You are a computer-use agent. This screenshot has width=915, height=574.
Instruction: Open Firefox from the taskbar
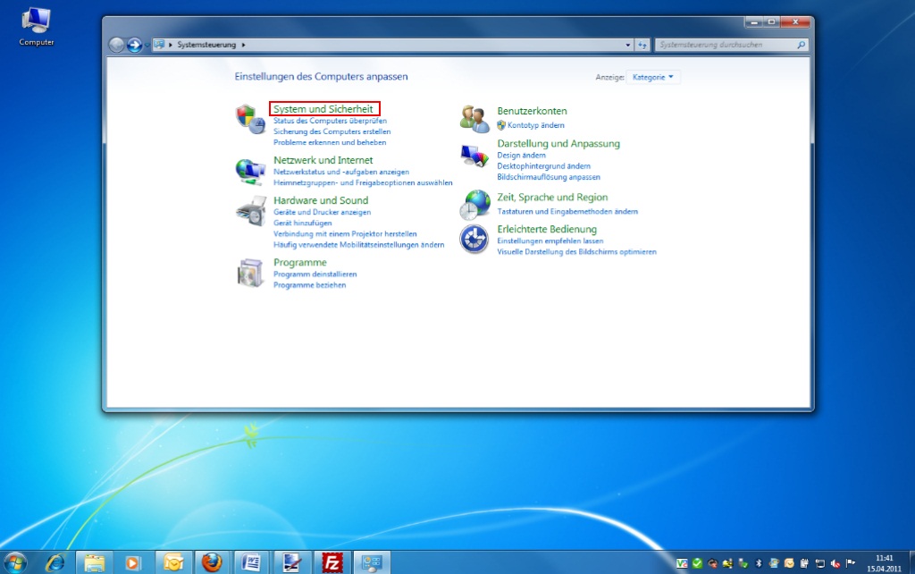[x=211, y=562]
